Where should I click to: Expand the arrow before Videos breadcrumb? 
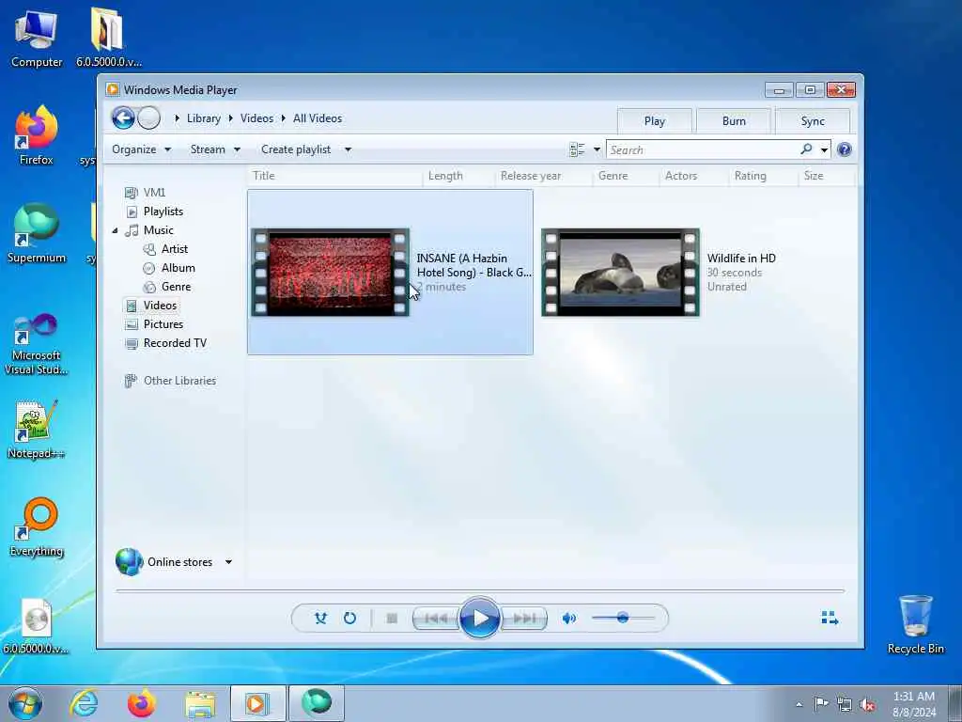pos(231,118)
